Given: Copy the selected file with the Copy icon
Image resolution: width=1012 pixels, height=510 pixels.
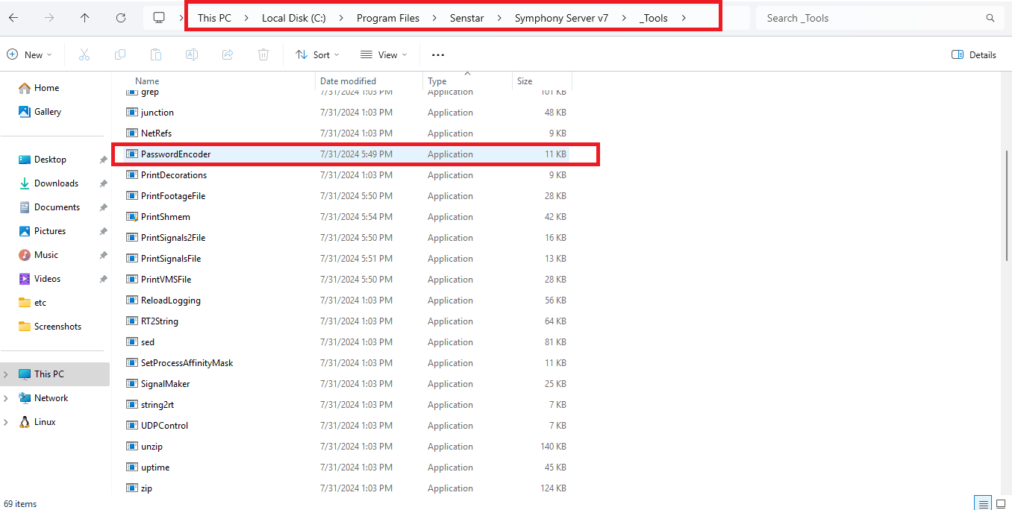Looking at the screenshot, I should (120, 54).
